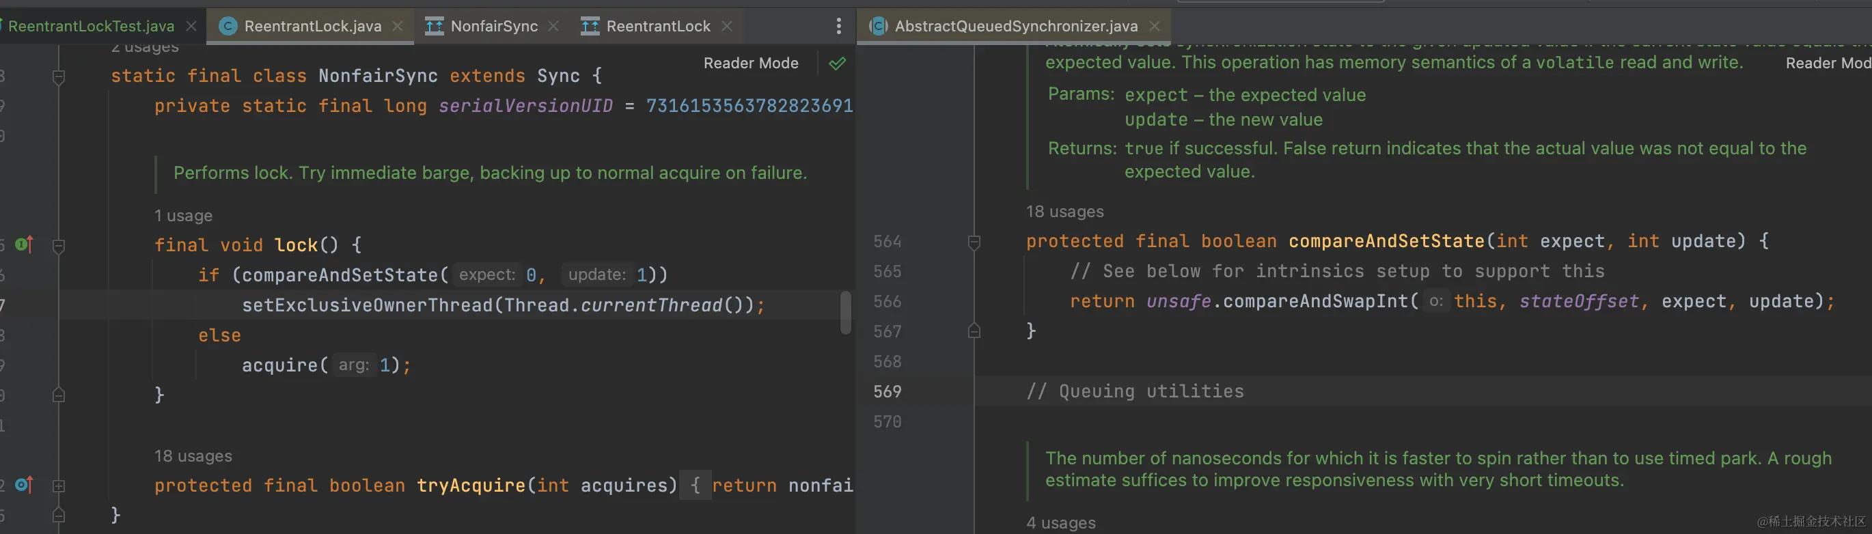Click the stateOffset argument
The width and height of the screenshot is (1872, 534).
1578,302
